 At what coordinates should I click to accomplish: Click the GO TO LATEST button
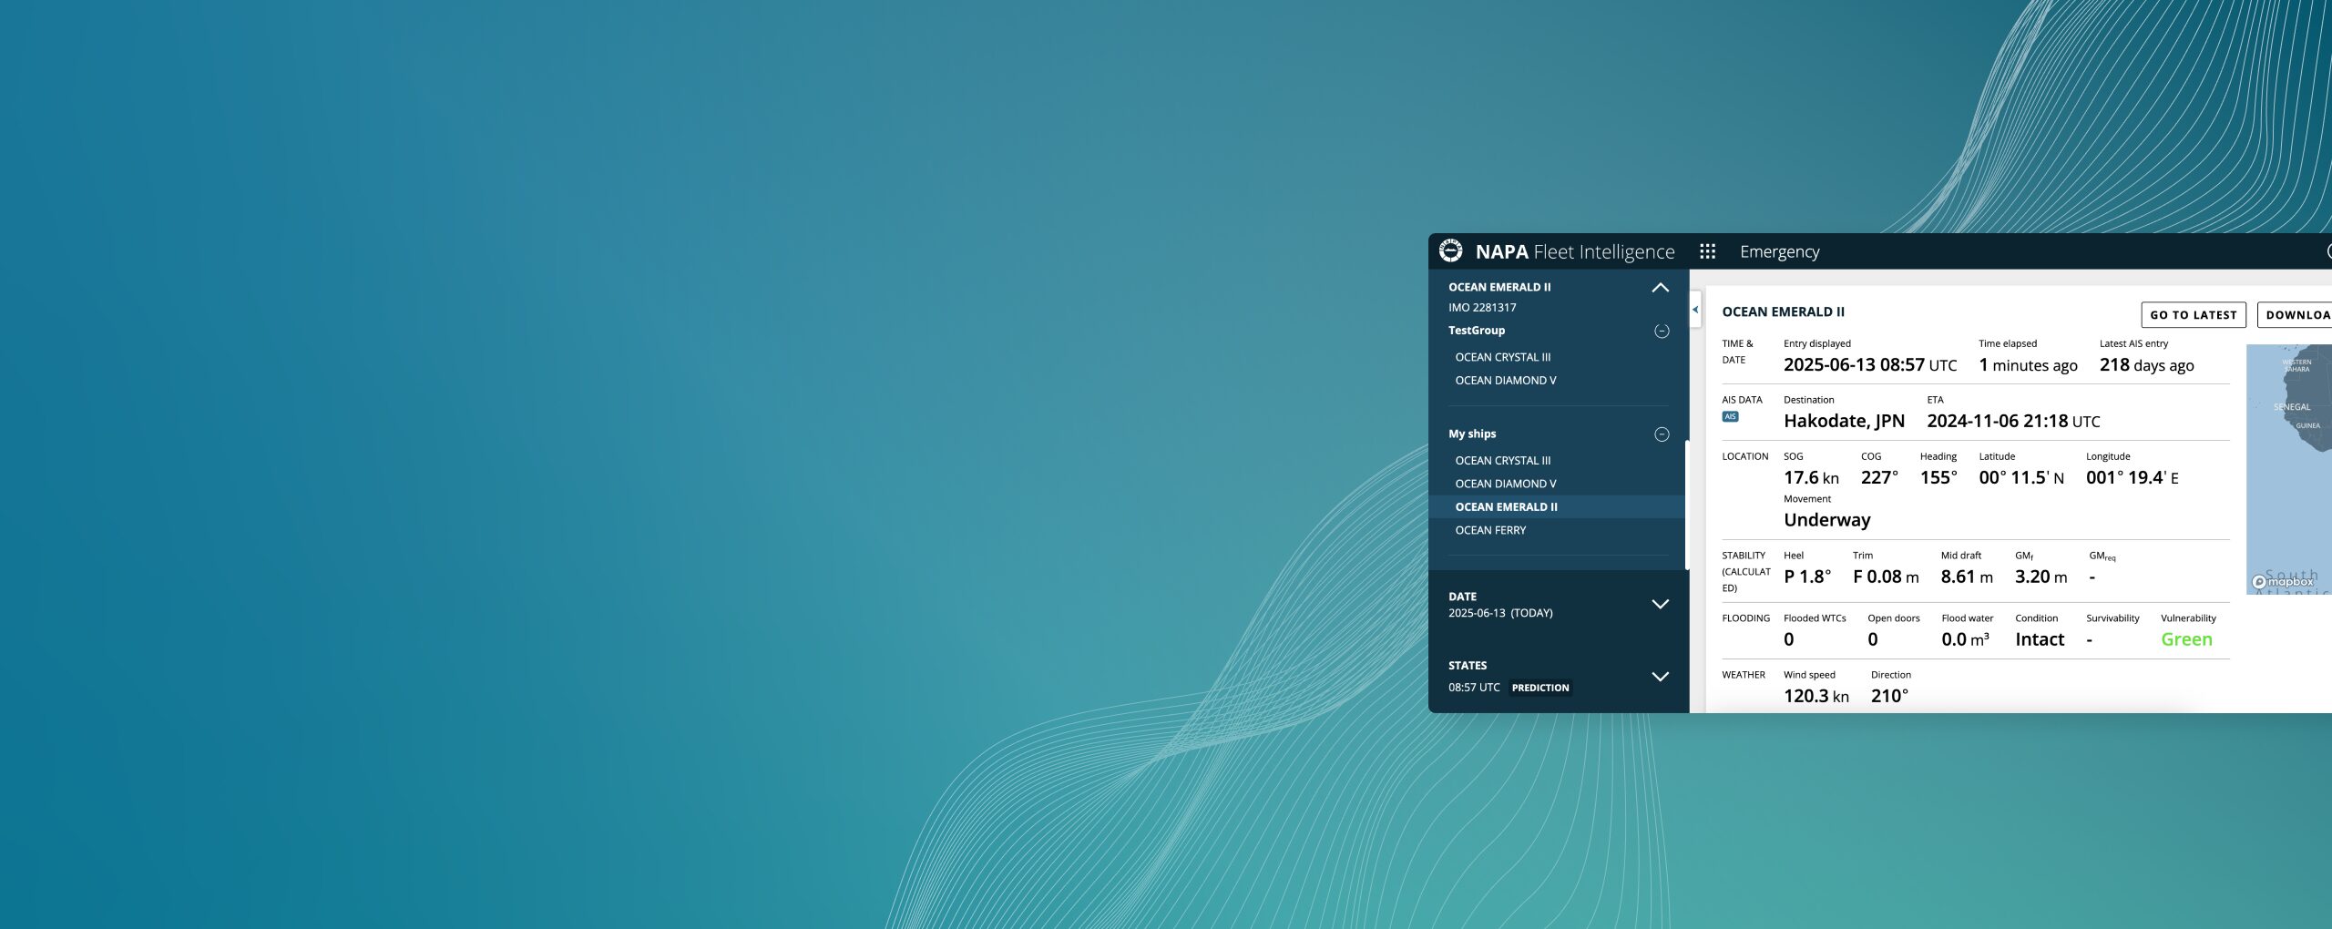click(x=2193, y=315)
